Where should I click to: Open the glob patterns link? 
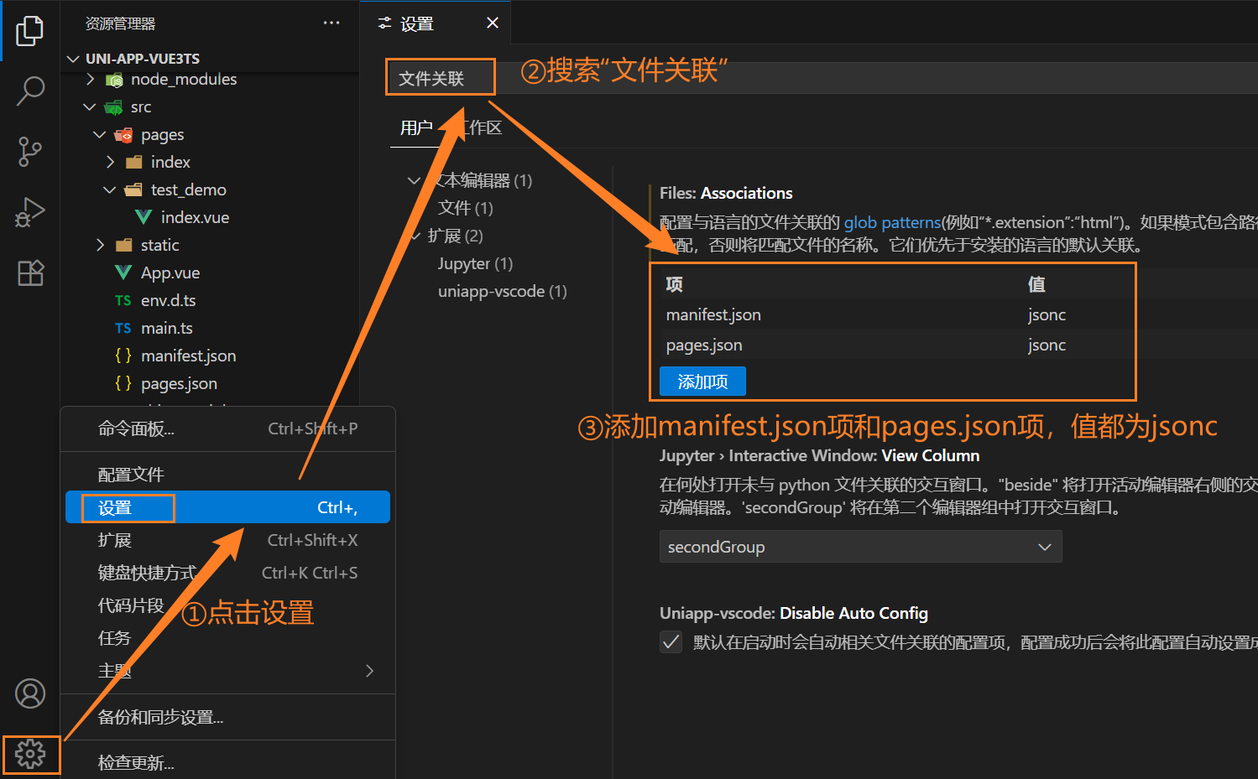click(x=891, y=222)
